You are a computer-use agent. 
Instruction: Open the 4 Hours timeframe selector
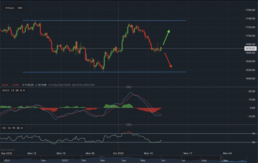(x=10, y=8)
